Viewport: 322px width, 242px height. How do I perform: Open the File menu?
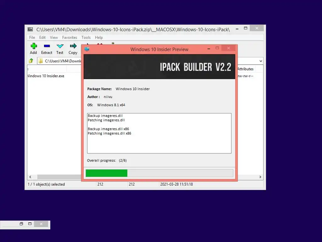coord(32,37)
